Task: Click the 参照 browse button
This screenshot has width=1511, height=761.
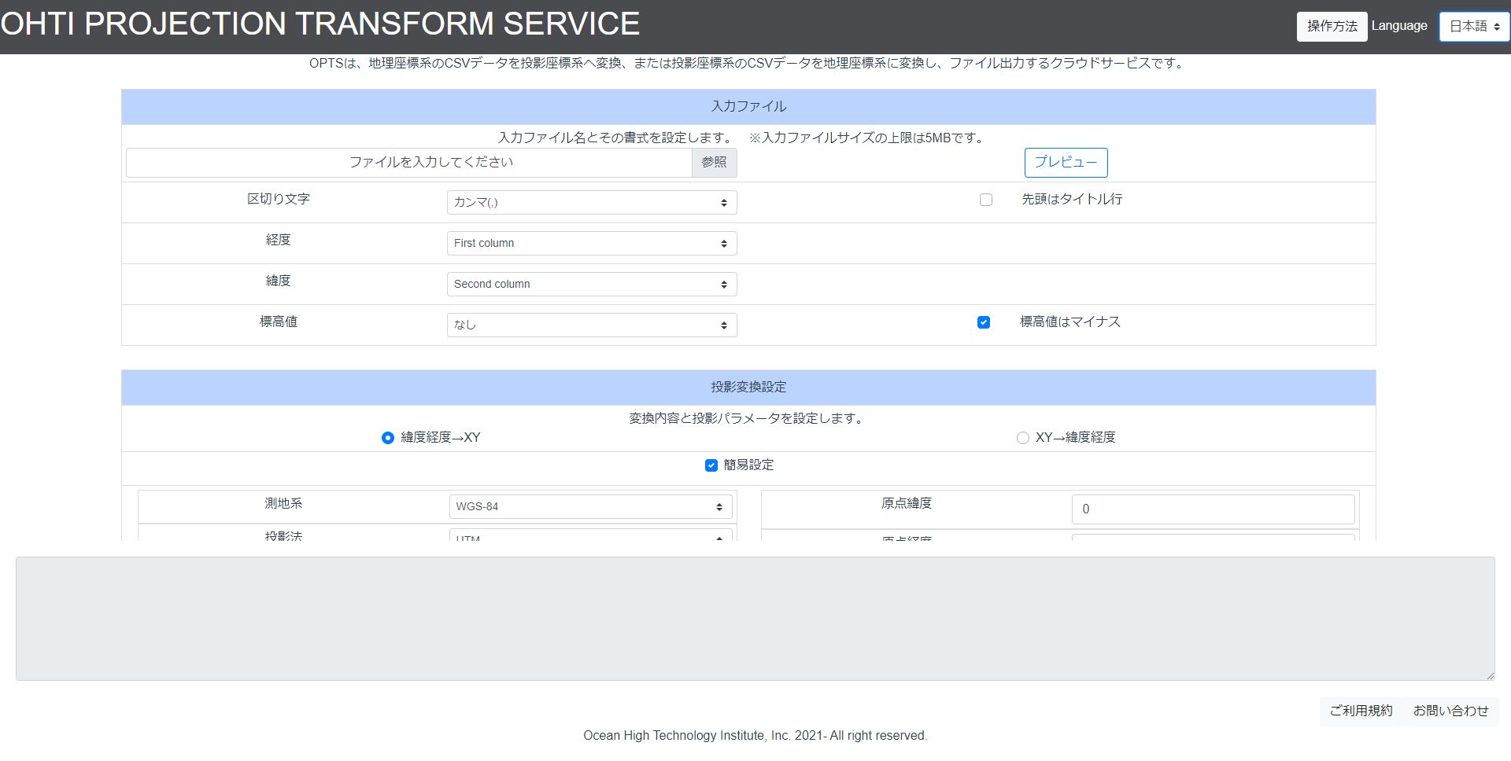Action: point(715,162)
